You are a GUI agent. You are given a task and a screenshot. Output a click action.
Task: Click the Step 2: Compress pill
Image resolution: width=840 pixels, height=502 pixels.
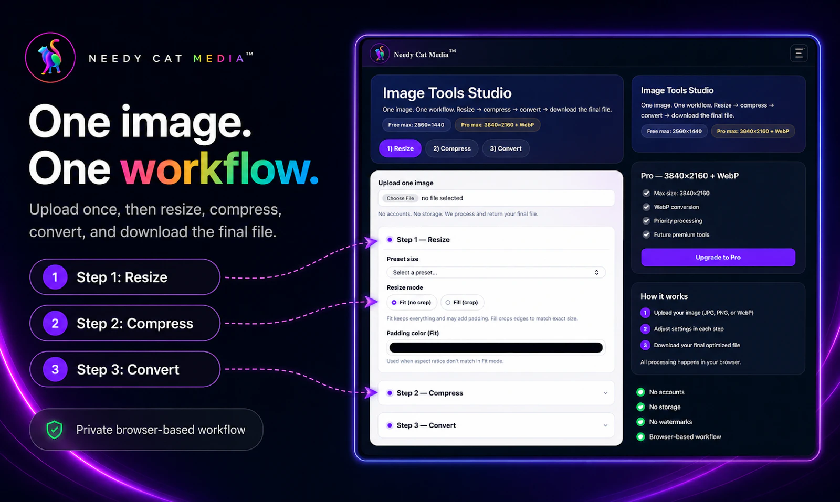(124, 323)
